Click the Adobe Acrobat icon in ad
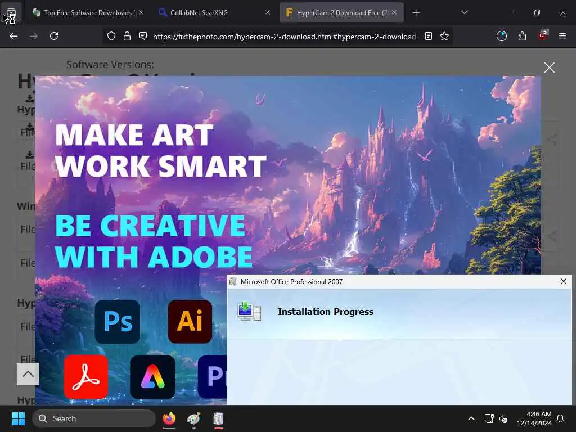 (86, 377)
